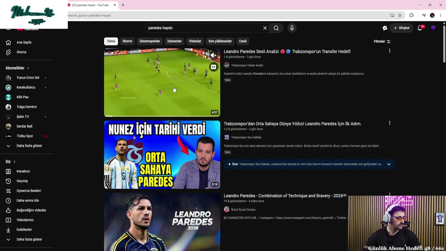Open the LEANDRO PAREDES 2026 thumbnail
This screenshot has height=251, width=446.
point(162,222)
